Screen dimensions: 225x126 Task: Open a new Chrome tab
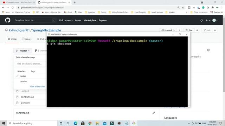point(75,2)
